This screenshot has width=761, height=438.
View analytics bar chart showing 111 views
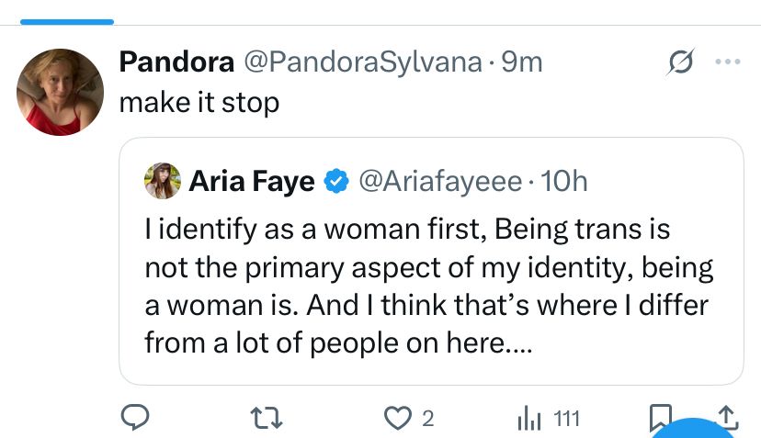(530, 419)
